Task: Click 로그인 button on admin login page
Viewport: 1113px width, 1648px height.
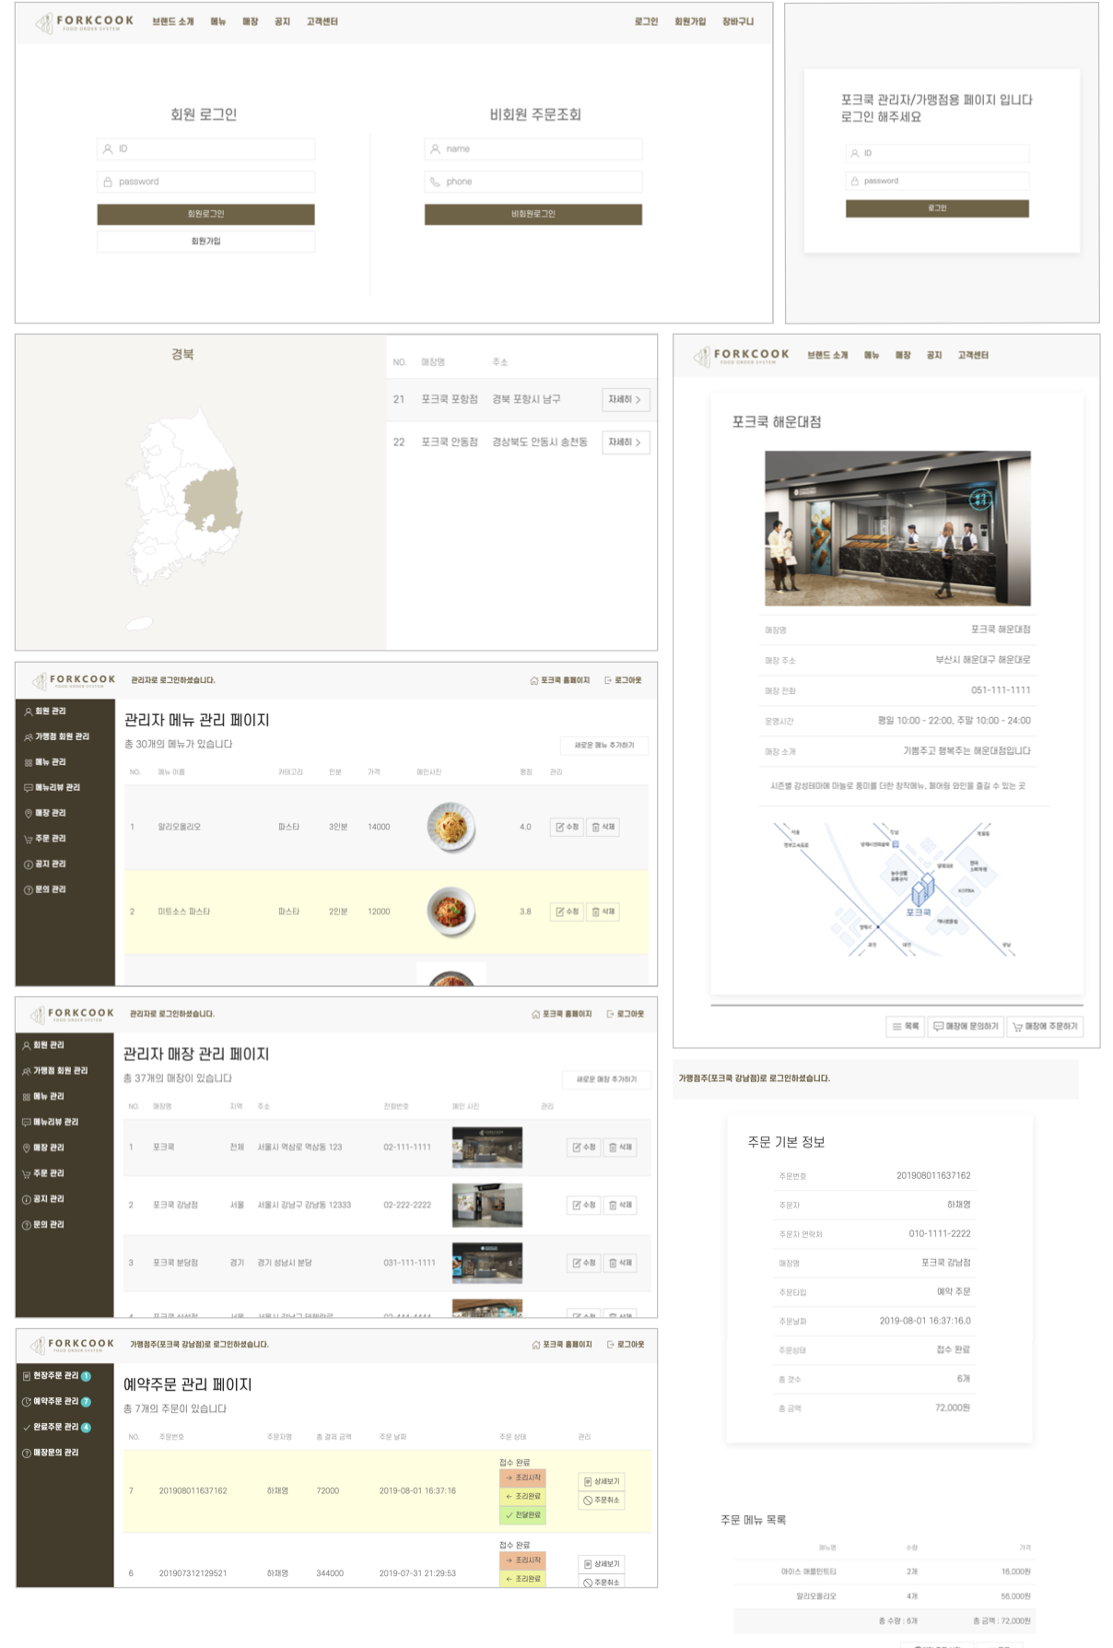Action: click(937, 208)
